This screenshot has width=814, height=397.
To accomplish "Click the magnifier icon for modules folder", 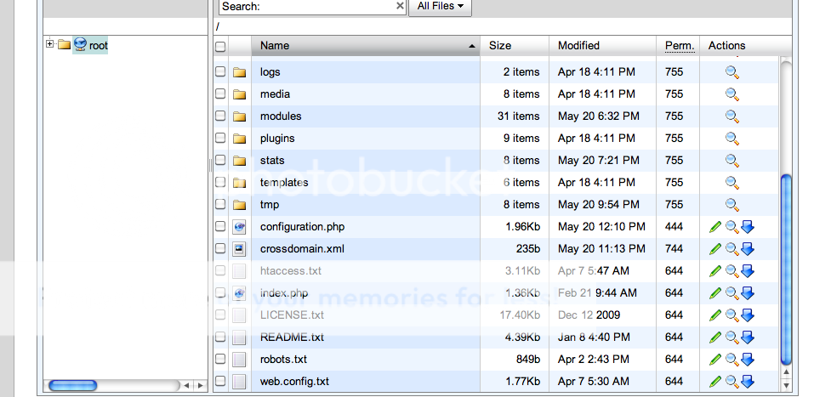I will (731, 116).
